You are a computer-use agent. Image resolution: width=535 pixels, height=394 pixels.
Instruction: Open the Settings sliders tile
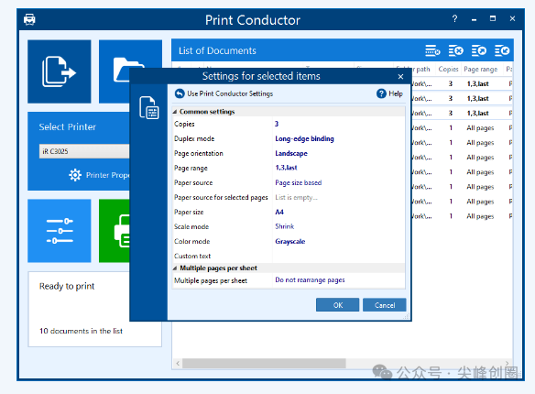[59, 231]
